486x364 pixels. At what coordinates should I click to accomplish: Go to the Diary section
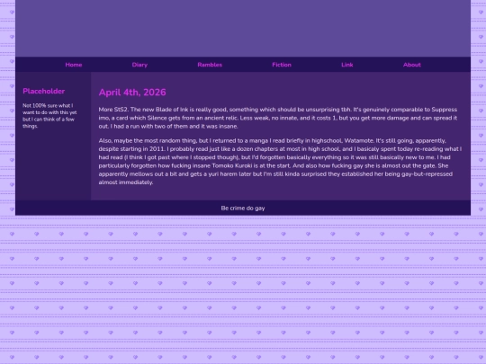139,65
